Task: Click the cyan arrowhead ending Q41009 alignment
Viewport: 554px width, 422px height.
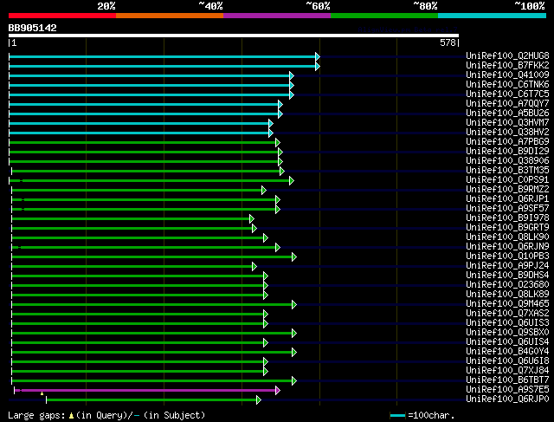Action: [292, 75]
